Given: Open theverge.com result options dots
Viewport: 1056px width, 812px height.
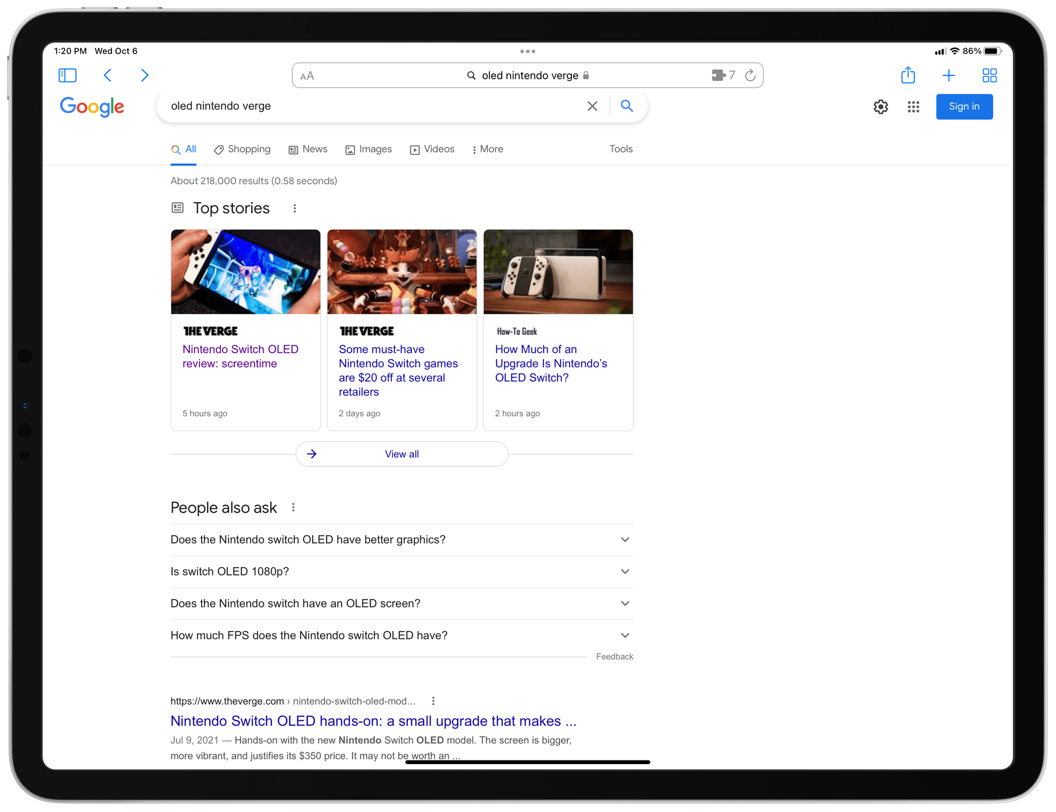Looking at the screenshot, I should (433, 701).
